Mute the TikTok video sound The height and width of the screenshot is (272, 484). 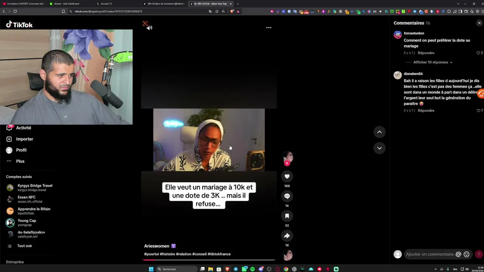click(149, 28)
